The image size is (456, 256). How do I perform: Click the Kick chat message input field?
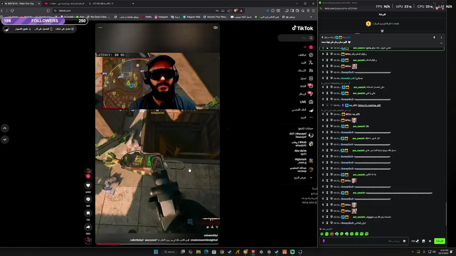tap(364, 241)
